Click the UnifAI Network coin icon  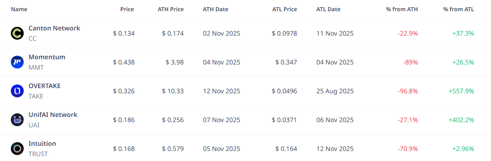17,120
